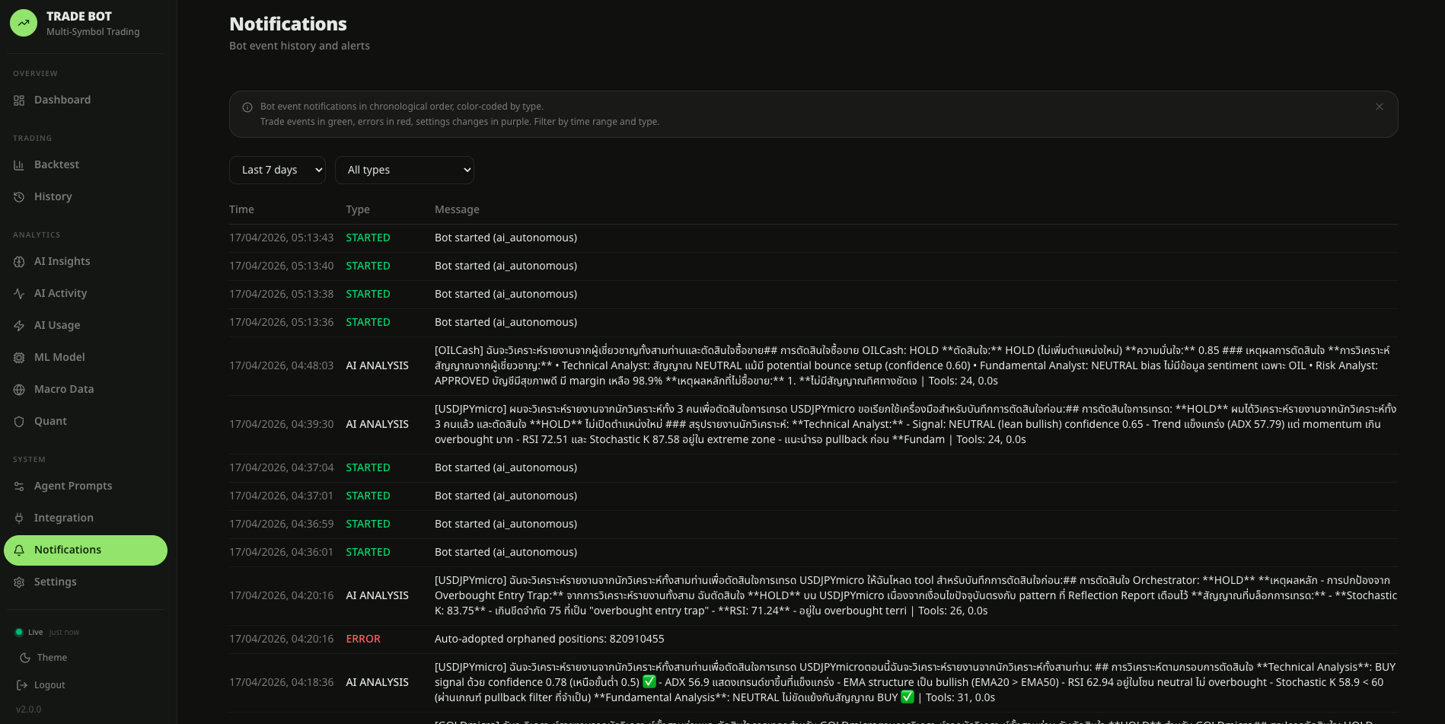Toggle the Theme moon switch
This screenshot has width=1445, height=724.
click(25, 658)
